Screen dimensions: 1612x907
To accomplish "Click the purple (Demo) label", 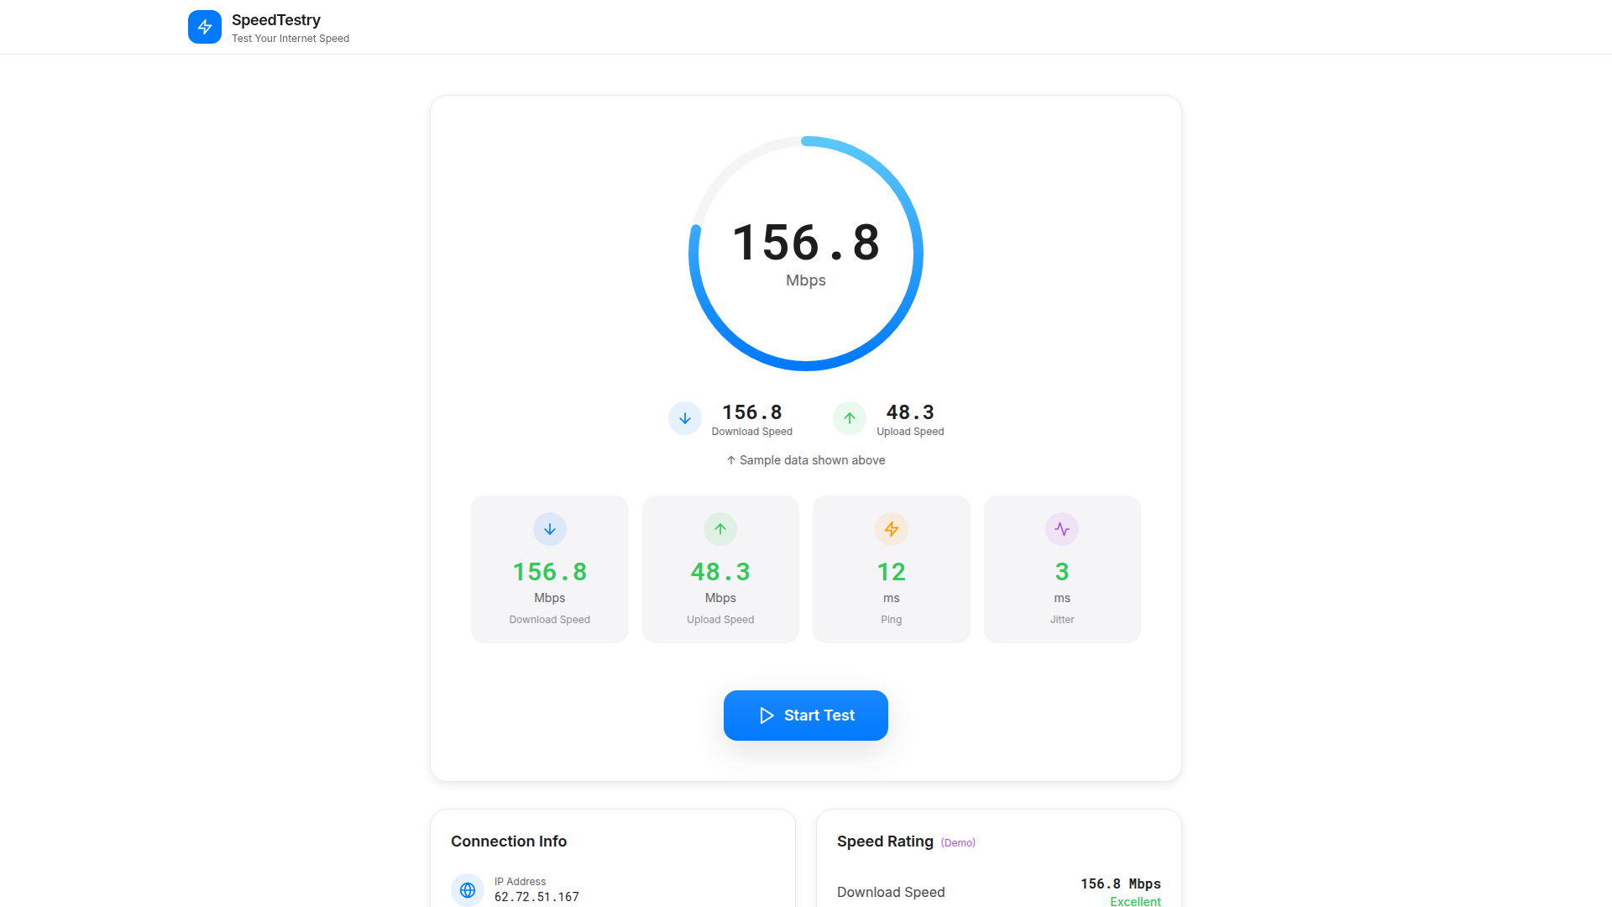I will [x=957, y=843].
